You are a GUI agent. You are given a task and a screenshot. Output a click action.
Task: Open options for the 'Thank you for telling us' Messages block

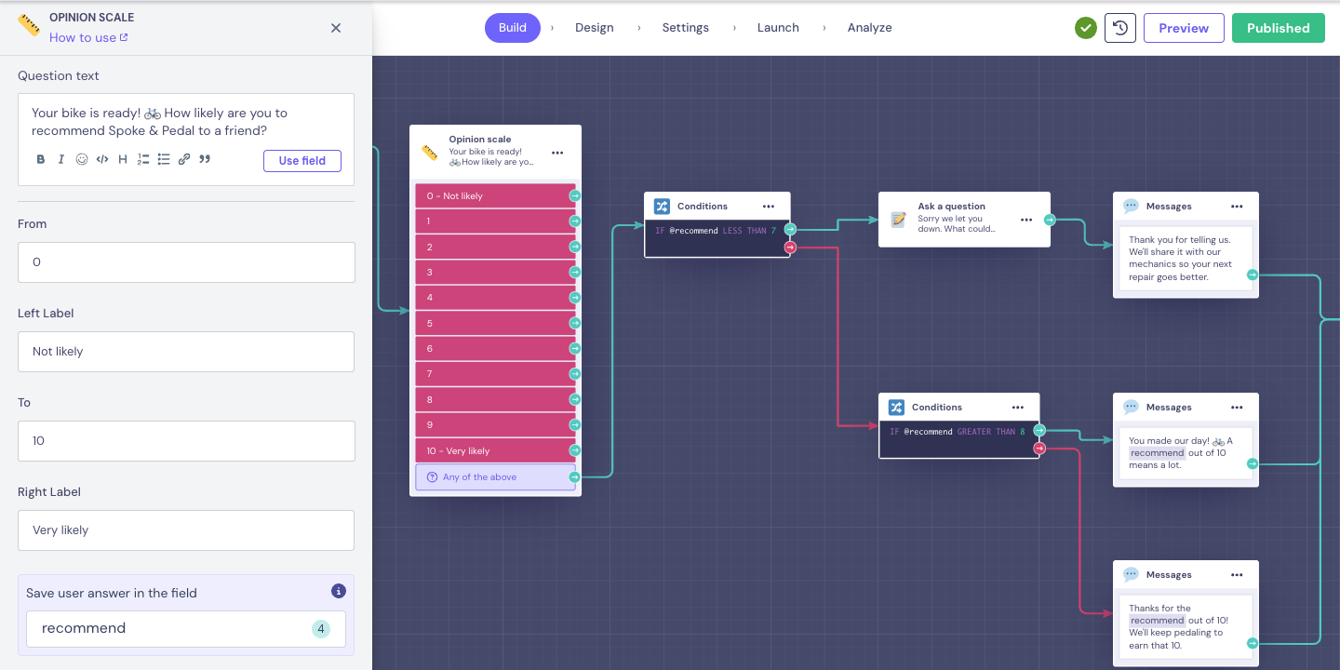(1237, 207)
